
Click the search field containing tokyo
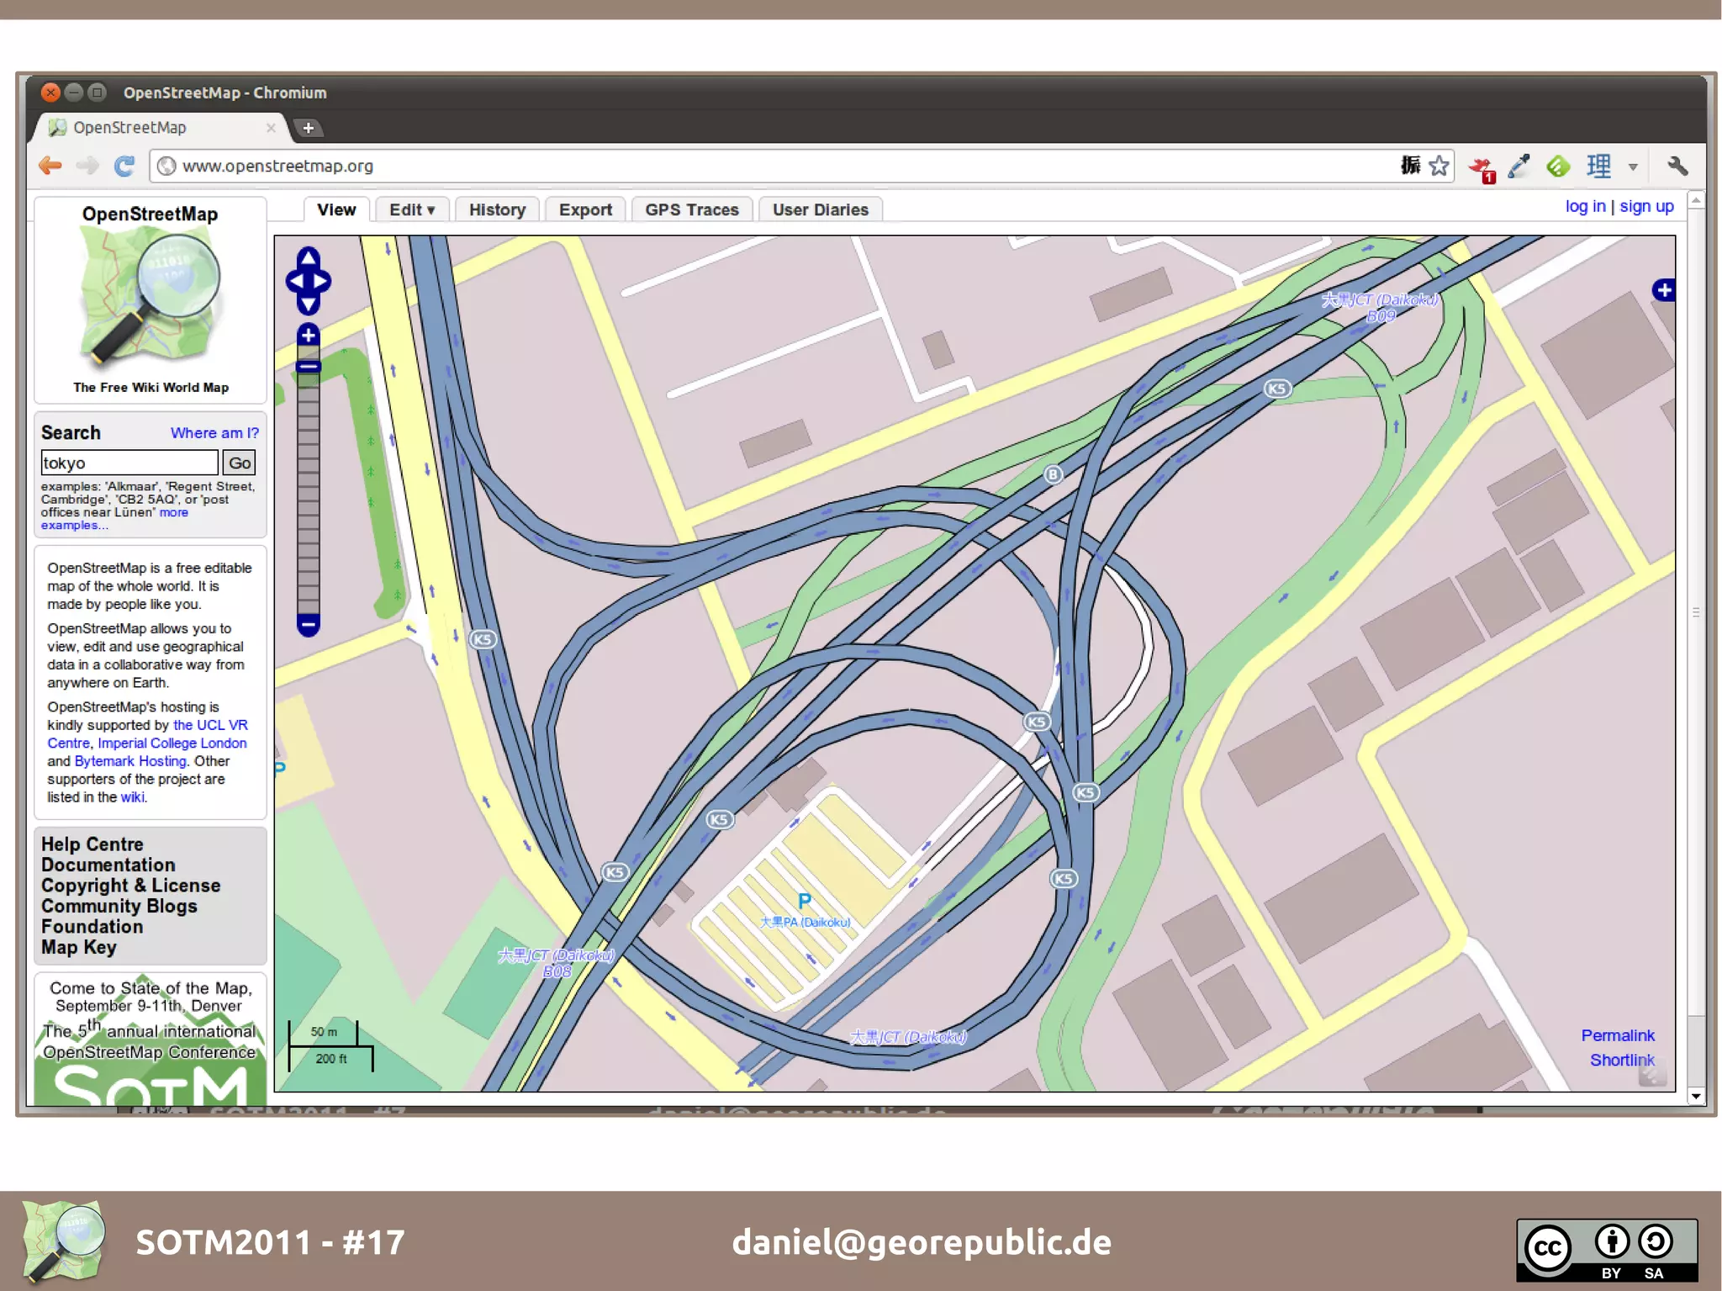click(129, 463)
